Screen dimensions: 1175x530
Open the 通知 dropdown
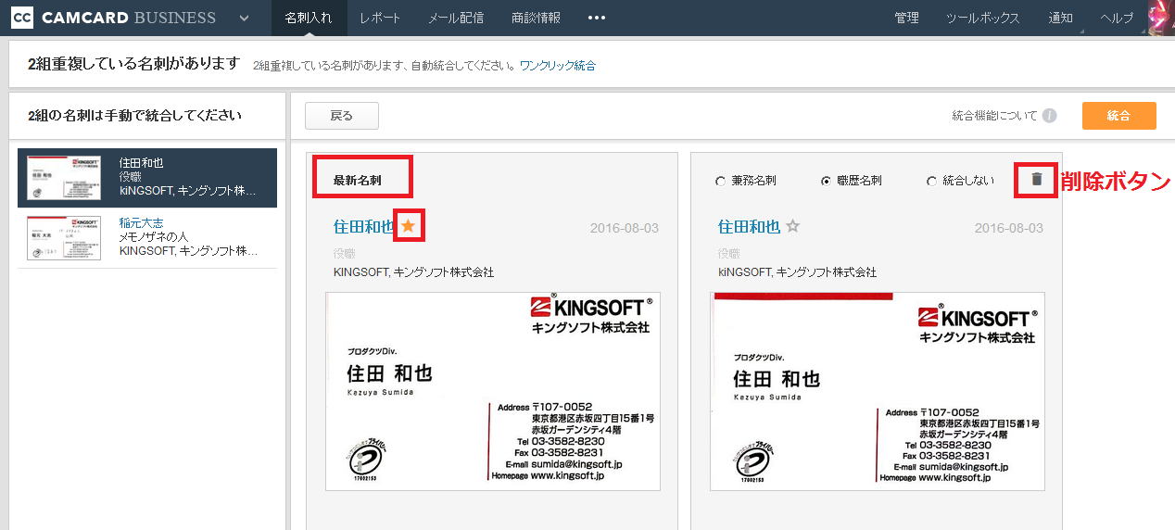tap(1061, 18)
